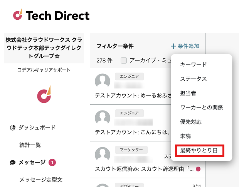
Task: Click the マーケッター tag
Action: pyautogui.click(x=131, y=150)
